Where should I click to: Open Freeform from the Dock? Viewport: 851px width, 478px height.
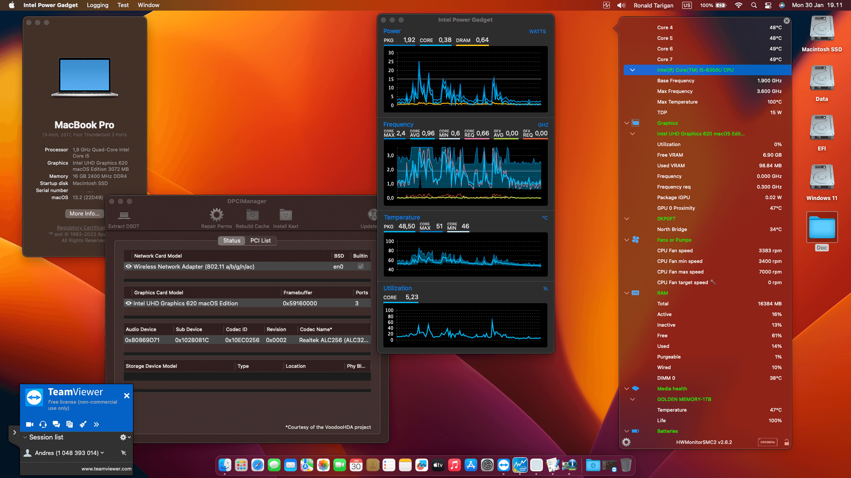click(x=422, y=465)
